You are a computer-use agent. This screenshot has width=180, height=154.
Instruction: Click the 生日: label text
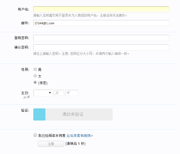click(25, 93)
